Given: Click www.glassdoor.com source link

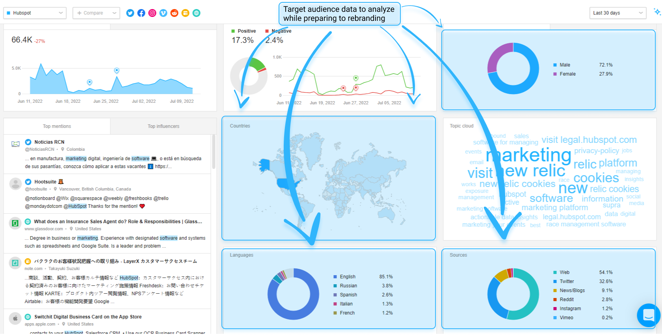Looking at the screenshot, I should (x=44, y=229).
